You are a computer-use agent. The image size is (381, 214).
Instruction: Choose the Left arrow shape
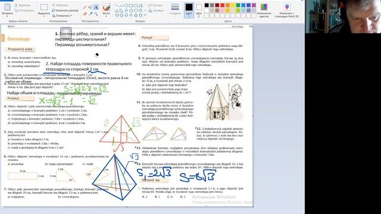pyautogui.click(x=117, y=15)
